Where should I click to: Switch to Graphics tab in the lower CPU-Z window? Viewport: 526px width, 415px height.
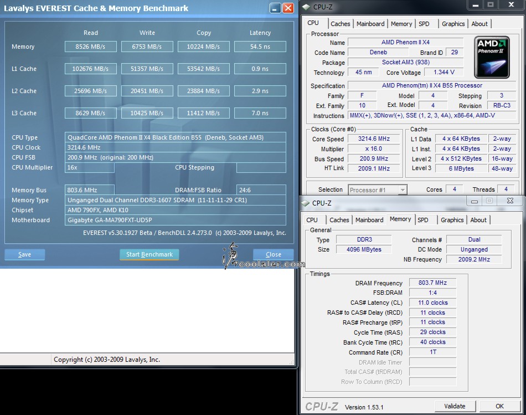pos(452,220)
